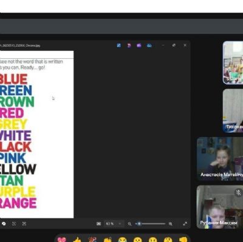The height and width of the screenshot is (242, 243).
Task: Click the blue edit image icon in Photos toolbar
Action: pos(119,45)
